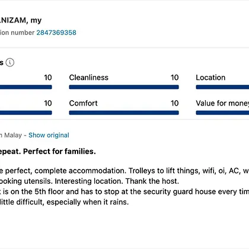Screen dimensions: 249x249
Task: Open the scores info circle icon
Action: [10, 62]
